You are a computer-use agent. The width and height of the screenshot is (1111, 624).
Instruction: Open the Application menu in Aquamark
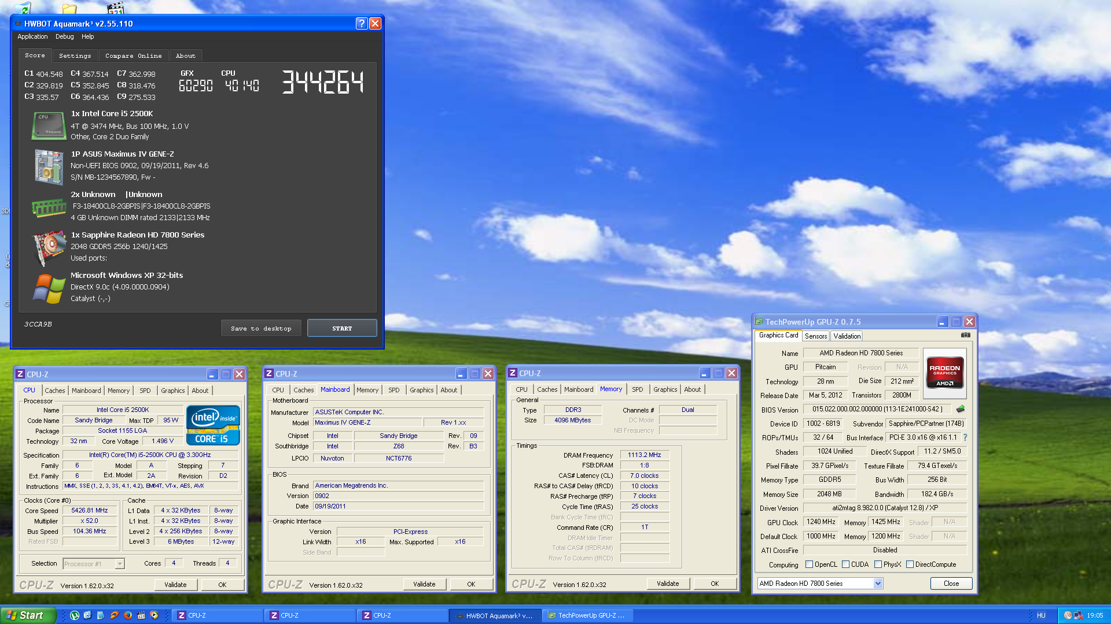[32, 36]
